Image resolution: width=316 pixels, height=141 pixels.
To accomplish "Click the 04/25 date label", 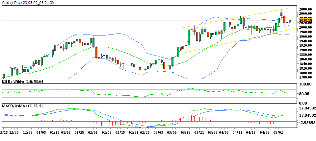I will (x=265, y=133).
